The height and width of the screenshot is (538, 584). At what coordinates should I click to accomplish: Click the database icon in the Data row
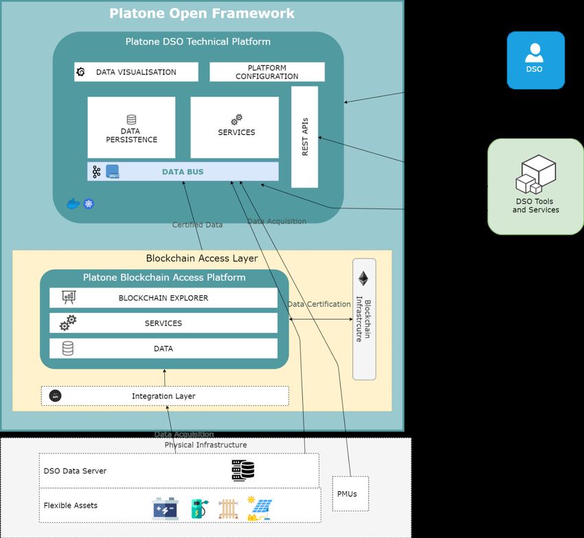(68, 348)
